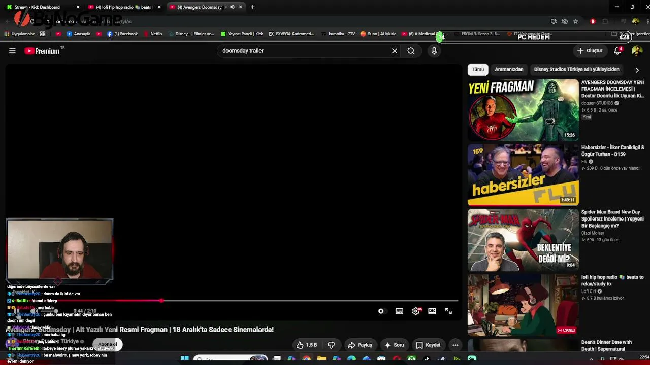Open the YouTube guide hamburger menu

pyautogui.click(x=12, y=51)
